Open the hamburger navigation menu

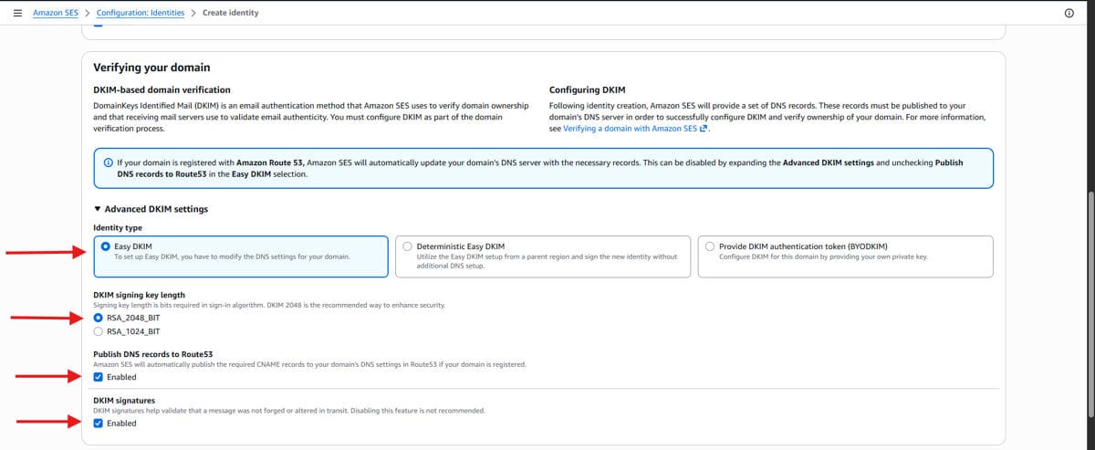click(x=18, y=13)
